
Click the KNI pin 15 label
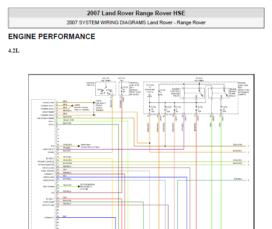pyautogui.click(x=53, y=146)
